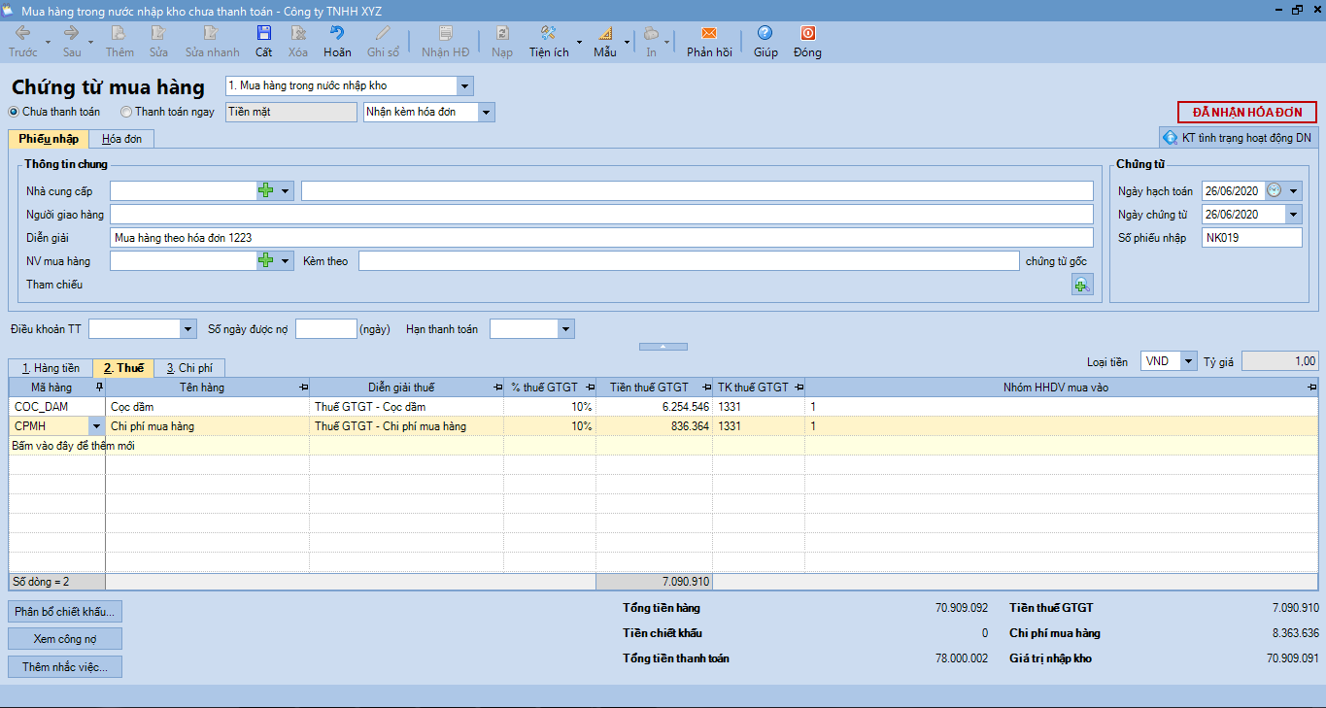Expand the NV mua hàng dropdown arrow
The height and width of the screenshot is (708, 1326).
286,260
